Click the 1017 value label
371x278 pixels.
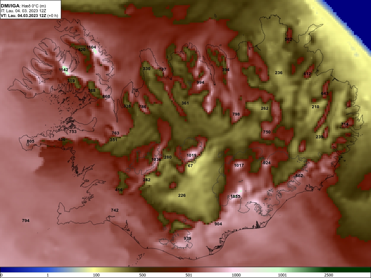click(x=239, y=165)
